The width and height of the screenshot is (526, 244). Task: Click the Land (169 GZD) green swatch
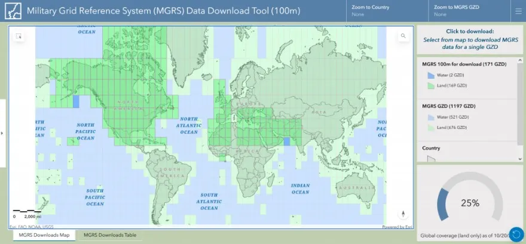point(430,87)
